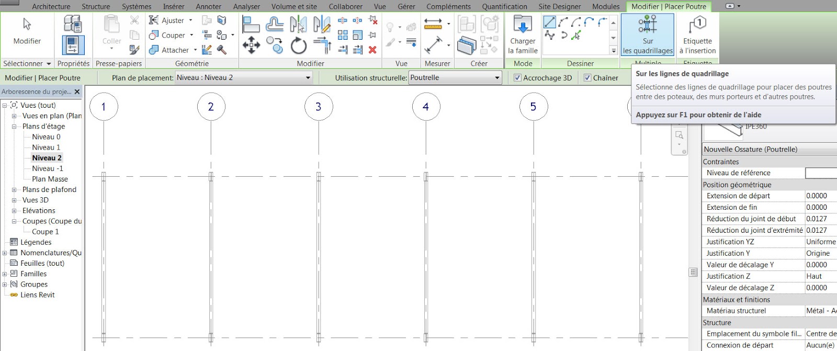Open the Site Designer tab

[x=559, y=6]
